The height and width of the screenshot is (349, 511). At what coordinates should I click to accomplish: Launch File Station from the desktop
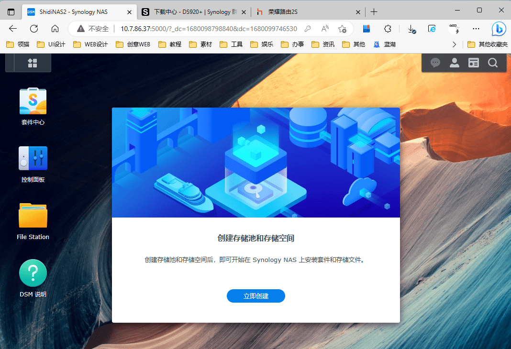(x=33, y=216)
